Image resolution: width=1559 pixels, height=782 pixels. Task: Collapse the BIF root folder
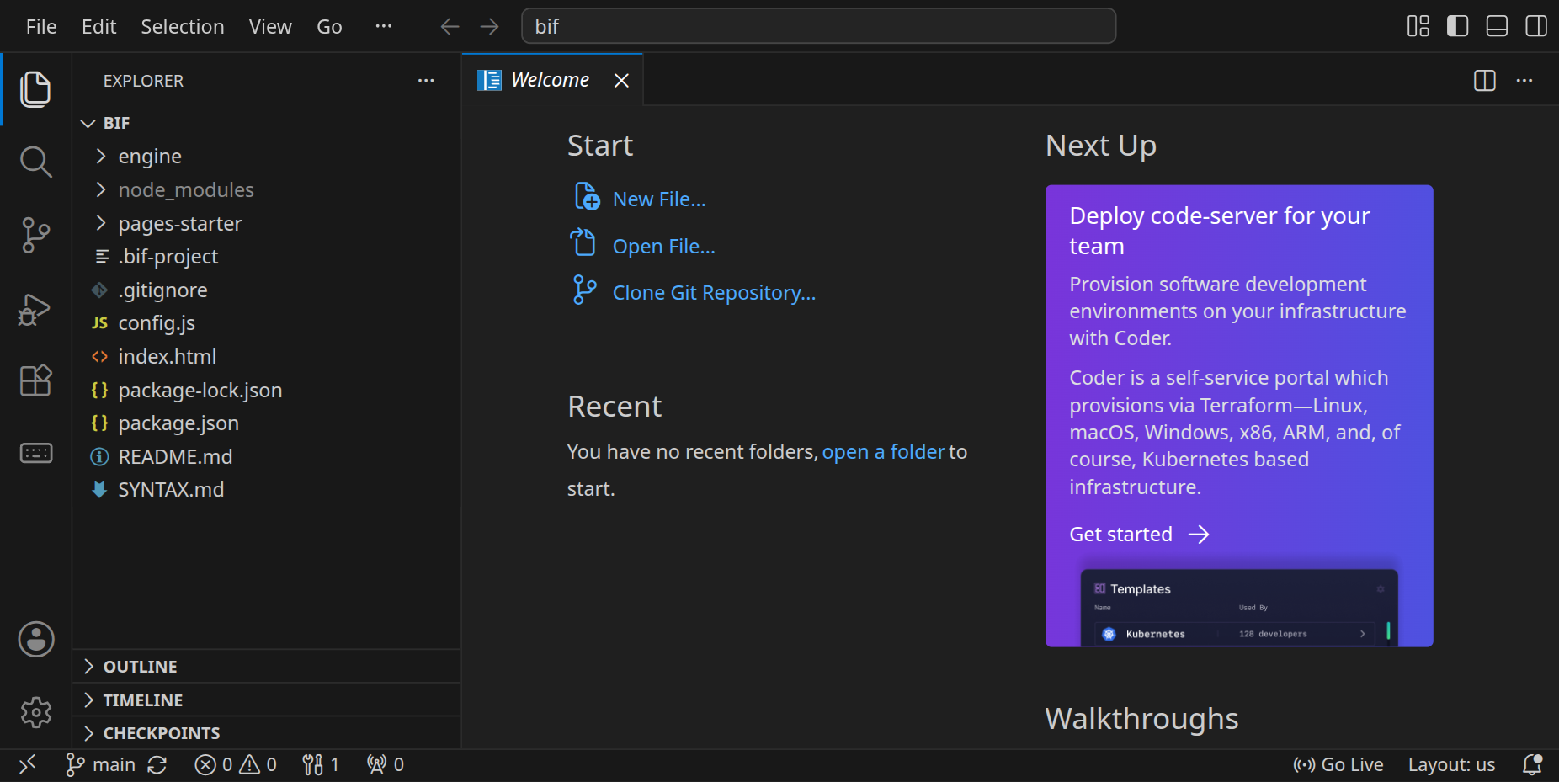click(x=88, y=124)
